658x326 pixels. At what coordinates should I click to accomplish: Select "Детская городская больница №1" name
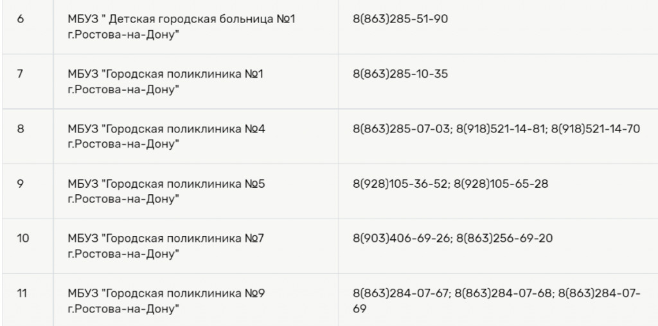pyautogui.click(x=181, y=26)
